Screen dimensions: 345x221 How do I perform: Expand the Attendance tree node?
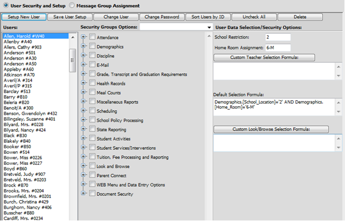coord(83,37)
